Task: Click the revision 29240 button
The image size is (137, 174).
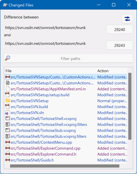Action: [120, 30]
